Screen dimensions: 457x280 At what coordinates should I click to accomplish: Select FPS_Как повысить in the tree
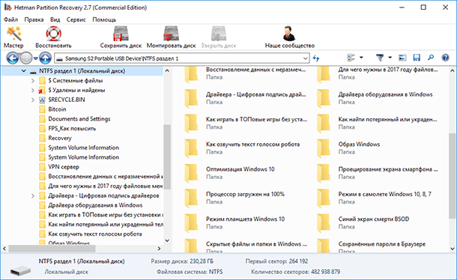72,129
